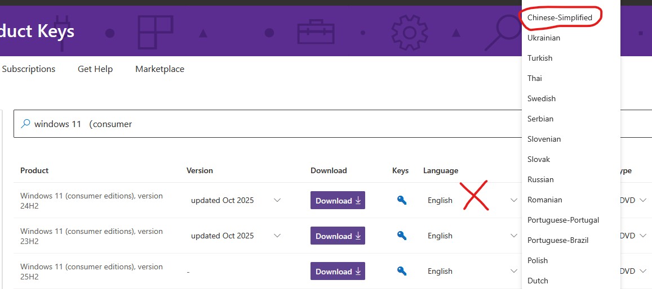Screen dimensions: 652x289
Task: Click the Version column header
Action: (x=199, y=170)
